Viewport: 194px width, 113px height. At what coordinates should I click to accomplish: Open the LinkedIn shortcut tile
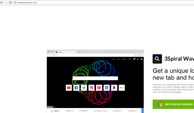click(107, 88)
